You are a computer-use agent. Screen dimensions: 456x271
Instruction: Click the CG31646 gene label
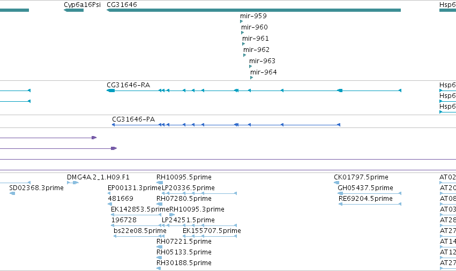122,5
